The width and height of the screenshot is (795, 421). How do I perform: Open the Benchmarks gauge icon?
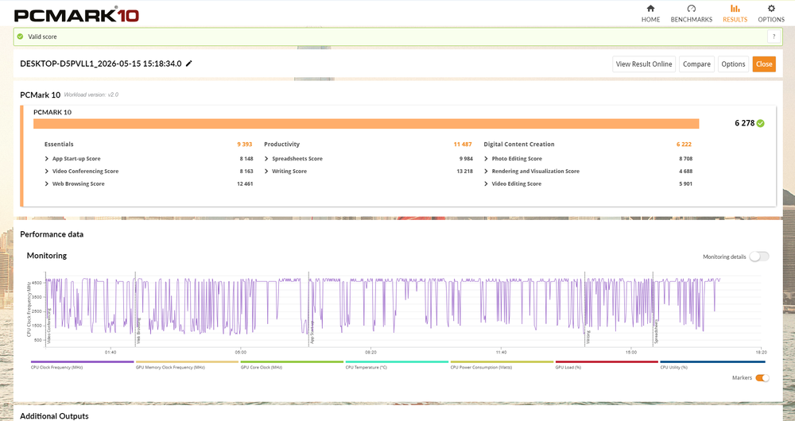point(691,8)
